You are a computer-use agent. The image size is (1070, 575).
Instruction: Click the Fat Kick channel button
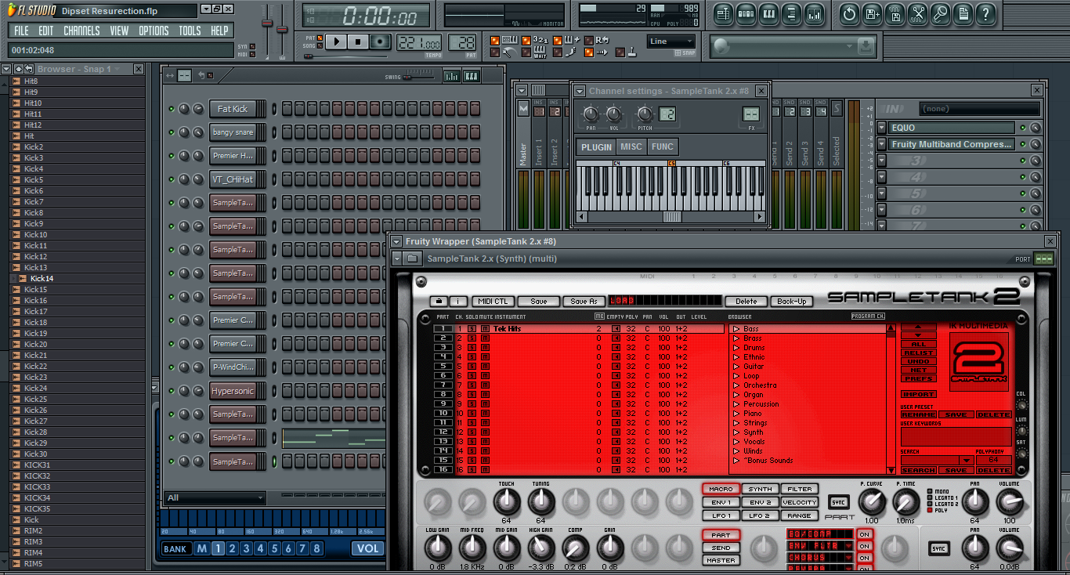[x=233, y=109]
